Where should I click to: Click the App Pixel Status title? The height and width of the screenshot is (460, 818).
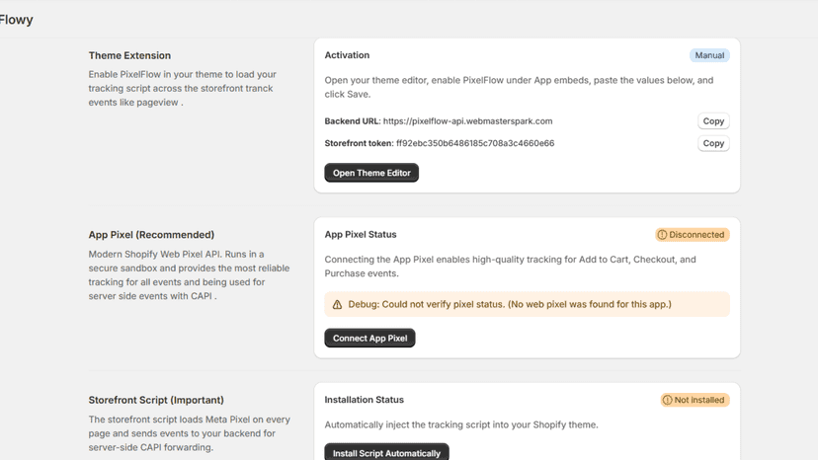pyautogui.click(x=361, y=235)
